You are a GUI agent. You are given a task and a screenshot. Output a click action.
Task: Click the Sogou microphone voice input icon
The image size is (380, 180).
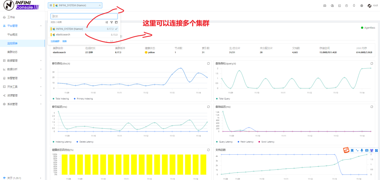[362, 150]
